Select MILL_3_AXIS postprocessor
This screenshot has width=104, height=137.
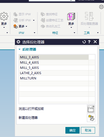54,57
